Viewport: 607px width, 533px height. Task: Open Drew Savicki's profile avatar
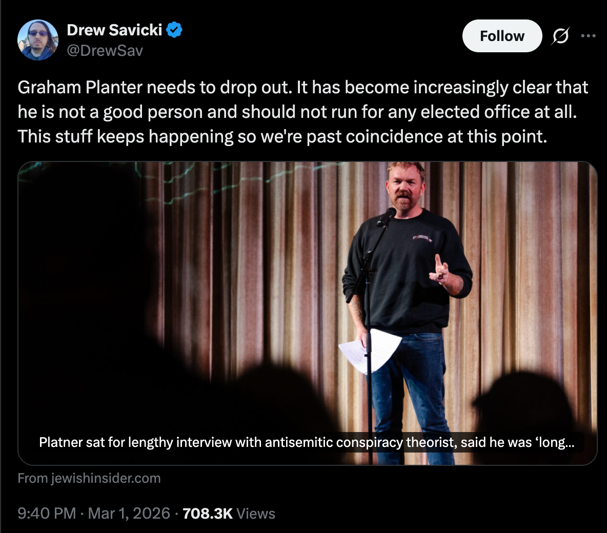click(38, 40)
